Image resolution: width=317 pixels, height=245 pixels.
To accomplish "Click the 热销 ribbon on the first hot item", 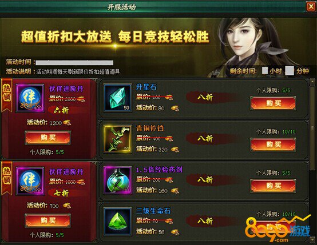I will point(7,95).
